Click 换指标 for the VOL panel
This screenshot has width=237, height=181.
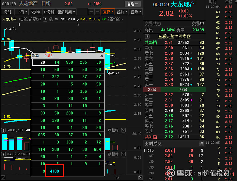click(113, 130)
